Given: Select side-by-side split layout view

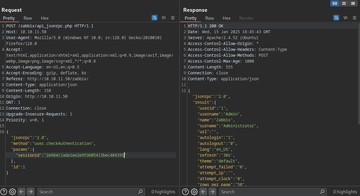Looking at the screenshot, I should 335,3.
